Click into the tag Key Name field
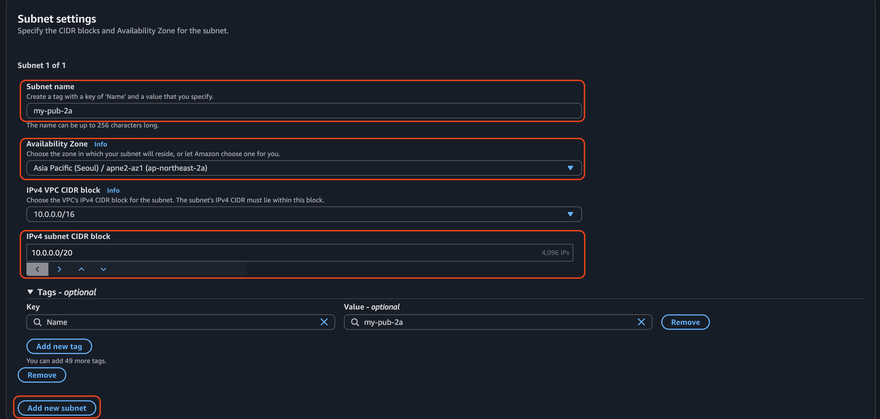 click(181, 322)
